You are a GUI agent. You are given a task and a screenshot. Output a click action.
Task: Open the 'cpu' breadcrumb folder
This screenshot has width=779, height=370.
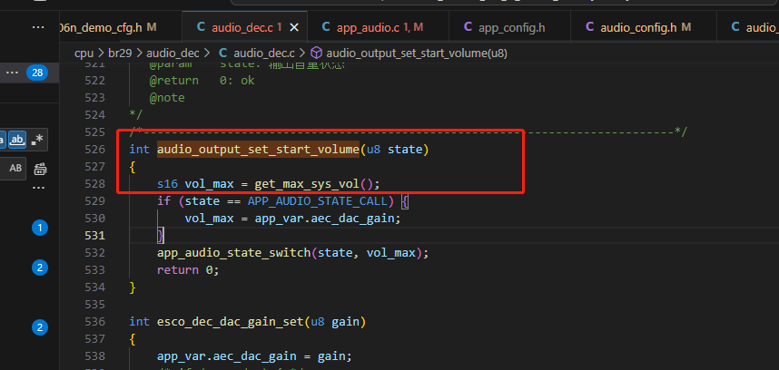(84, 54)
